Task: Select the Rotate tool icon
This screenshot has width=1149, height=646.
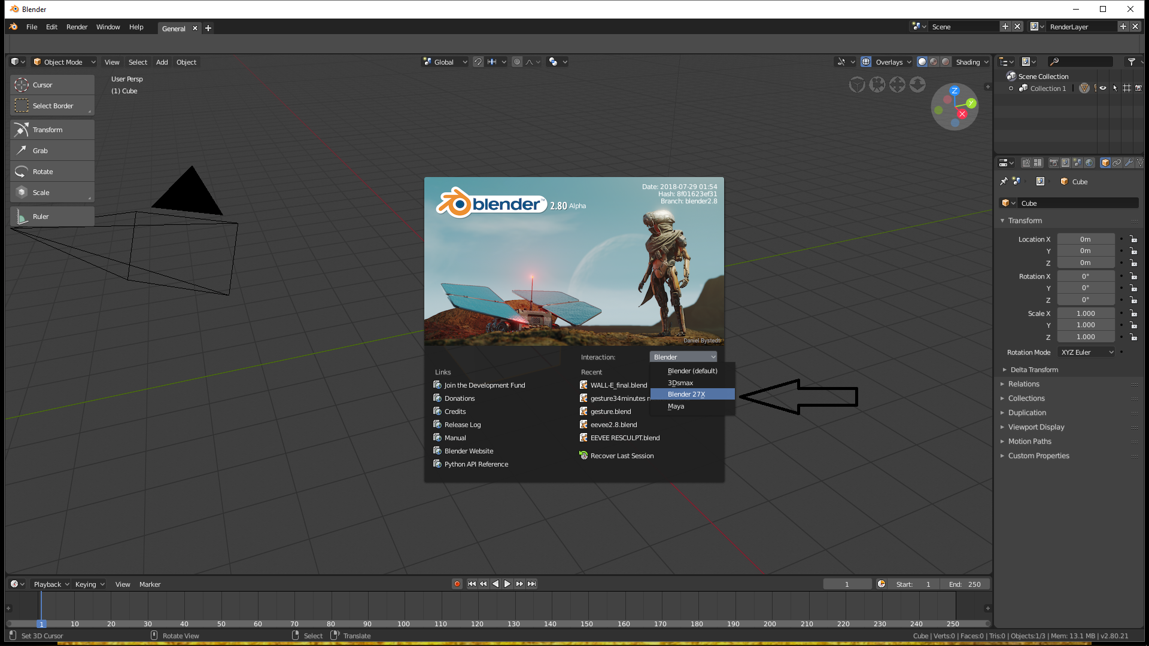Action: tap(22, 172)
